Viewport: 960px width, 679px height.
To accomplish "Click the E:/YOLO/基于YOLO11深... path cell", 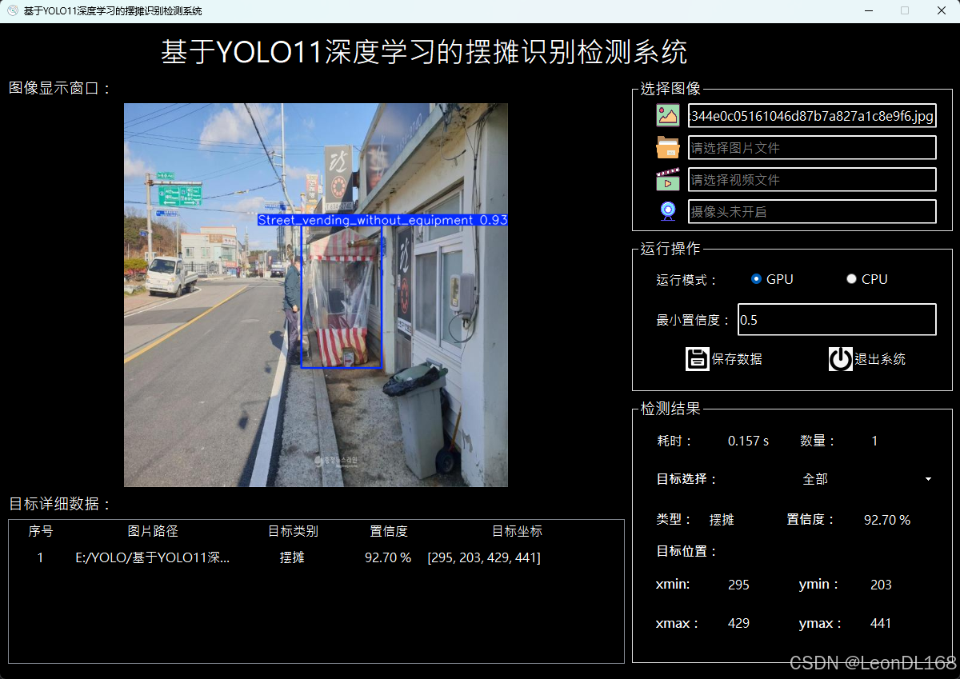I will point(153,557).
